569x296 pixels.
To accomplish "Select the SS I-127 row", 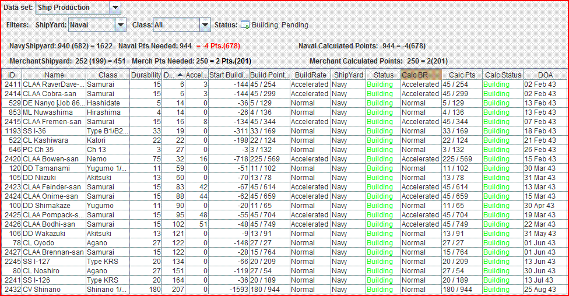I will [284, 262].
